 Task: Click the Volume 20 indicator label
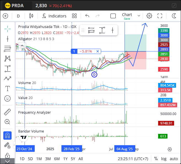[x=27, y=83]
